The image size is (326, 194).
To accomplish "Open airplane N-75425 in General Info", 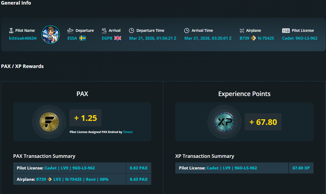I will pos(266,38).
